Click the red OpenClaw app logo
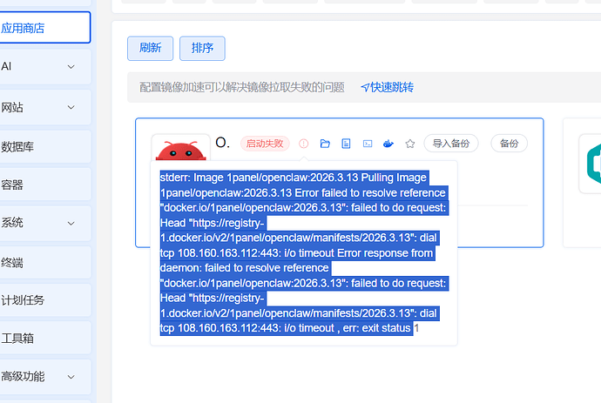The width and height of the screenshot is (601, 403). coord(180,150)
